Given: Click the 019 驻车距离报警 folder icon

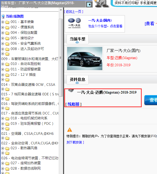Looking at the screenshot, I should coord(7,124).
